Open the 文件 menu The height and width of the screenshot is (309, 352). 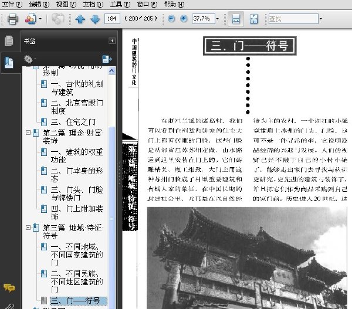click(12, 4)
